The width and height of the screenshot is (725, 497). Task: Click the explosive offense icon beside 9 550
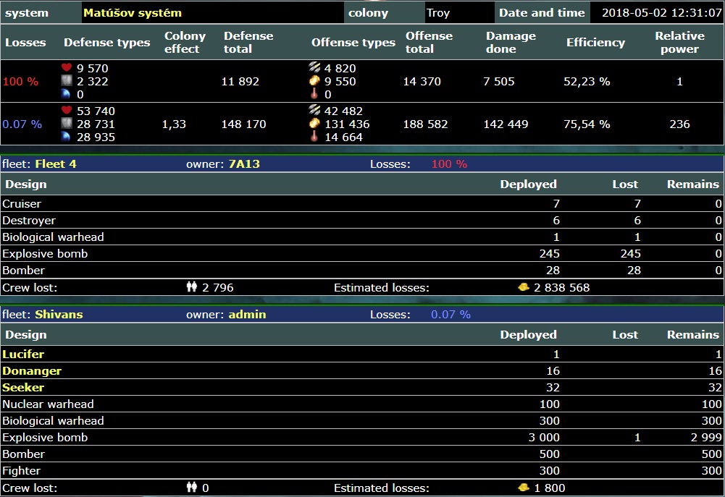click(x=314, y=81)
